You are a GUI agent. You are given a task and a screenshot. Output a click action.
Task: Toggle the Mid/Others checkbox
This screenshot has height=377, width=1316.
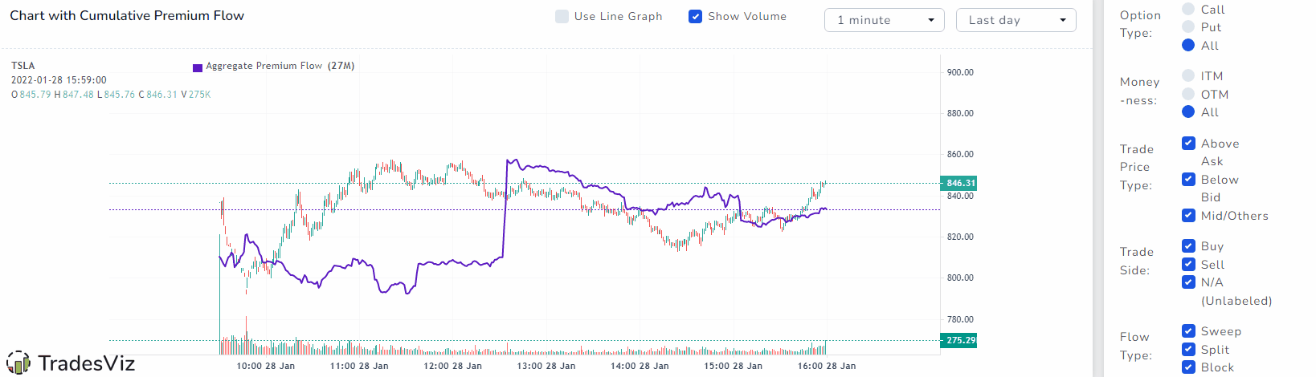1189,215
